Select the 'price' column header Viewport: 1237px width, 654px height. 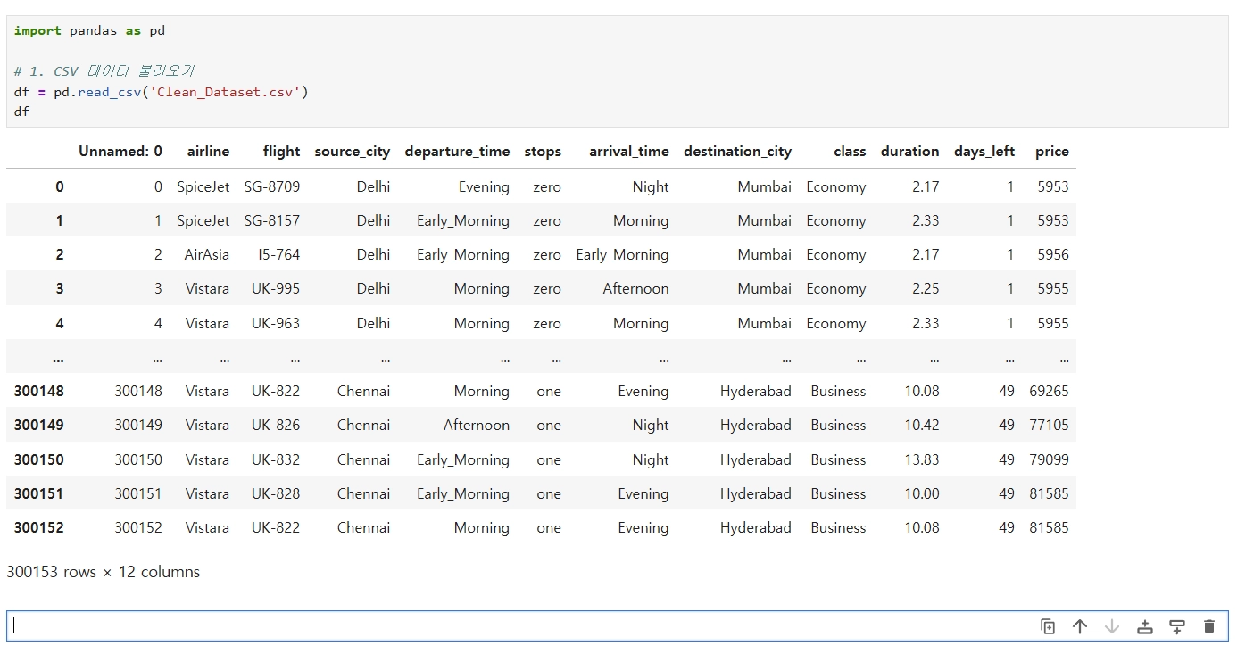coord(1052,152)
